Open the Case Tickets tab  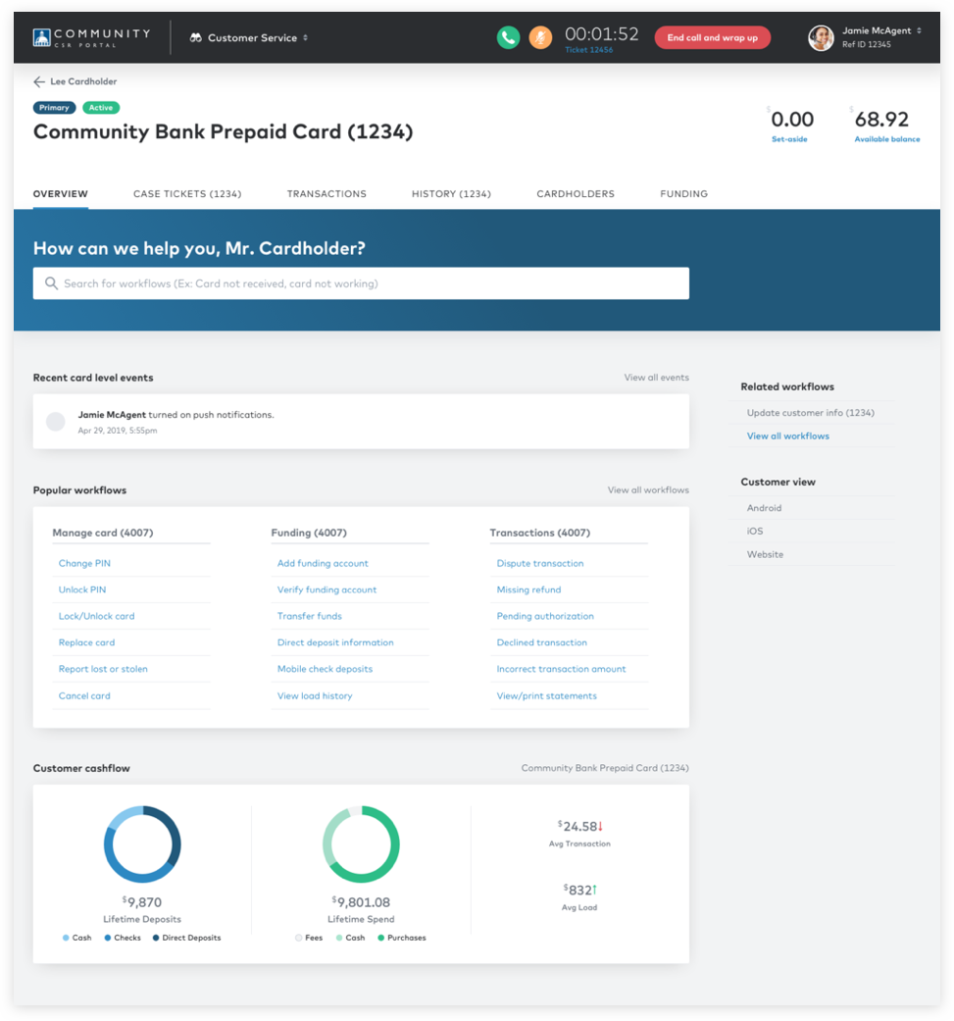point(187,194)
